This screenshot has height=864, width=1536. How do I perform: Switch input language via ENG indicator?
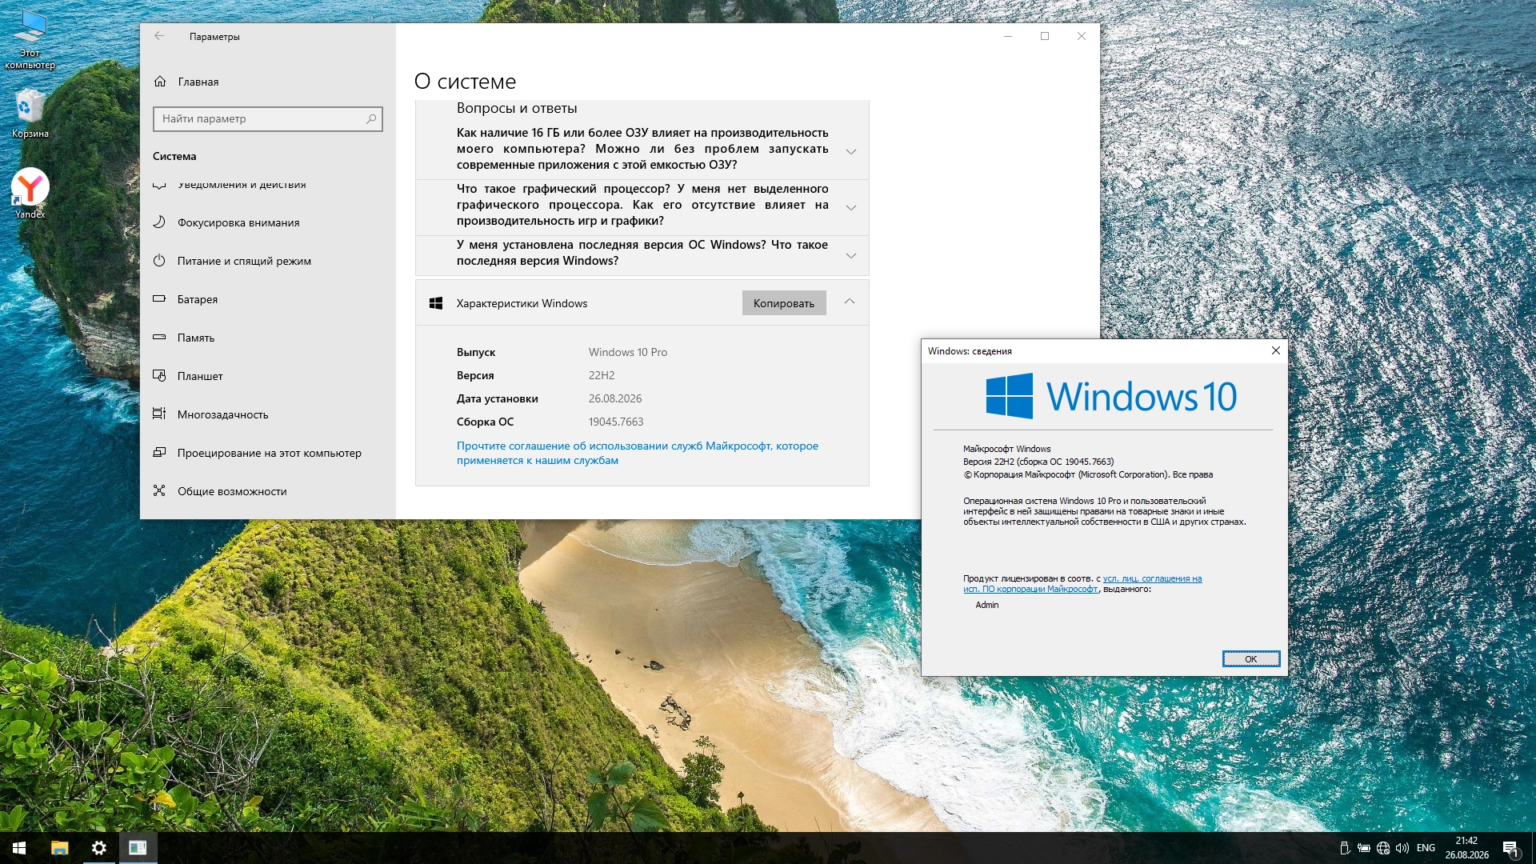[1426, 848]
